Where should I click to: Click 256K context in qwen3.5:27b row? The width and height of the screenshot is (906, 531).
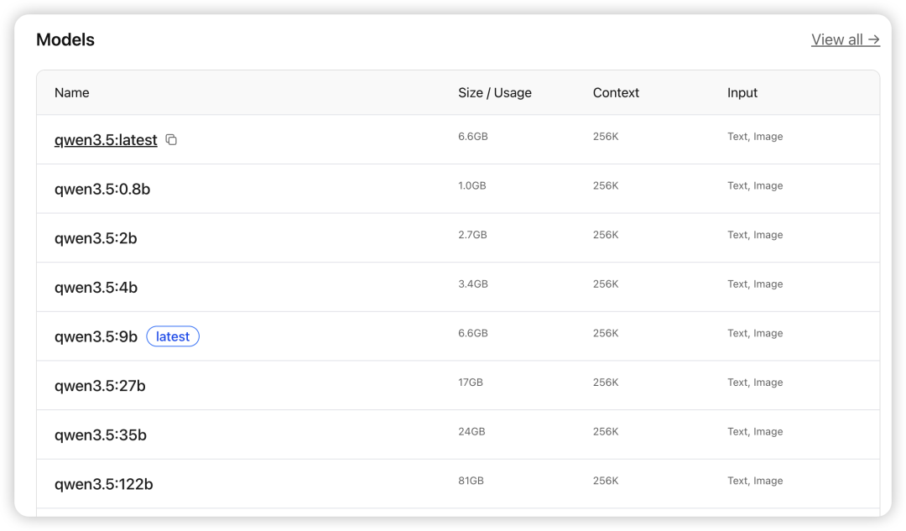click(x=606, y=382)
